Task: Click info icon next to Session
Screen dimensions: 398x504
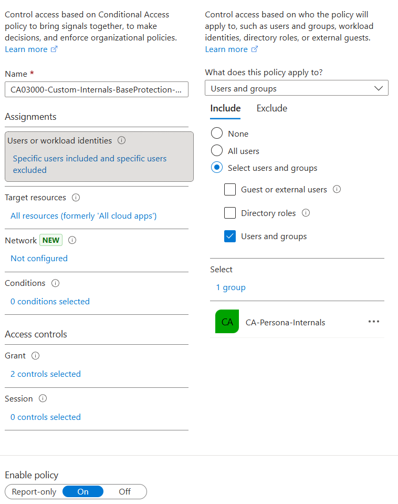Action: [x=43, y=399]
